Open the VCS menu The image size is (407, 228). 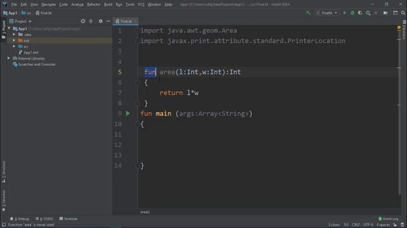click(x=141, y=4)
